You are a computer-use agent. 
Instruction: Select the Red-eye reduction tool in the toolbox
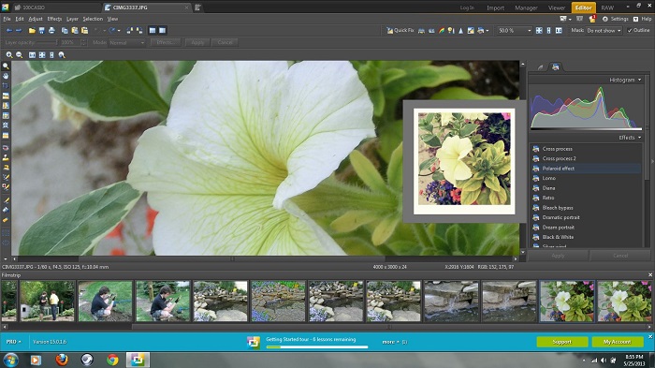click(6, 148)
